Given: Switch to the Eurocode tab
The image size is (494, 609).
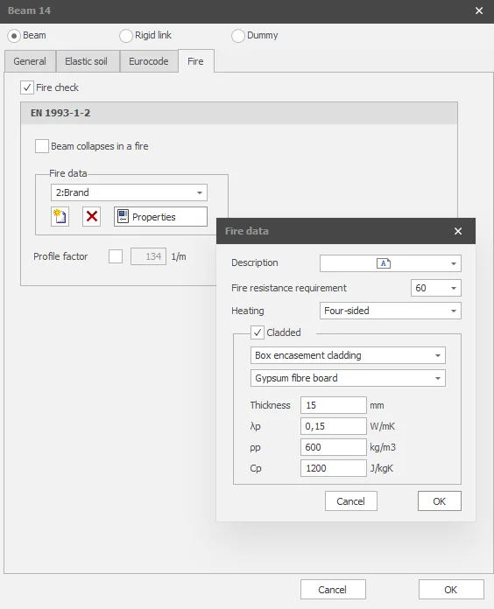Looking at the screenshot, I should [x=149, y=61].
